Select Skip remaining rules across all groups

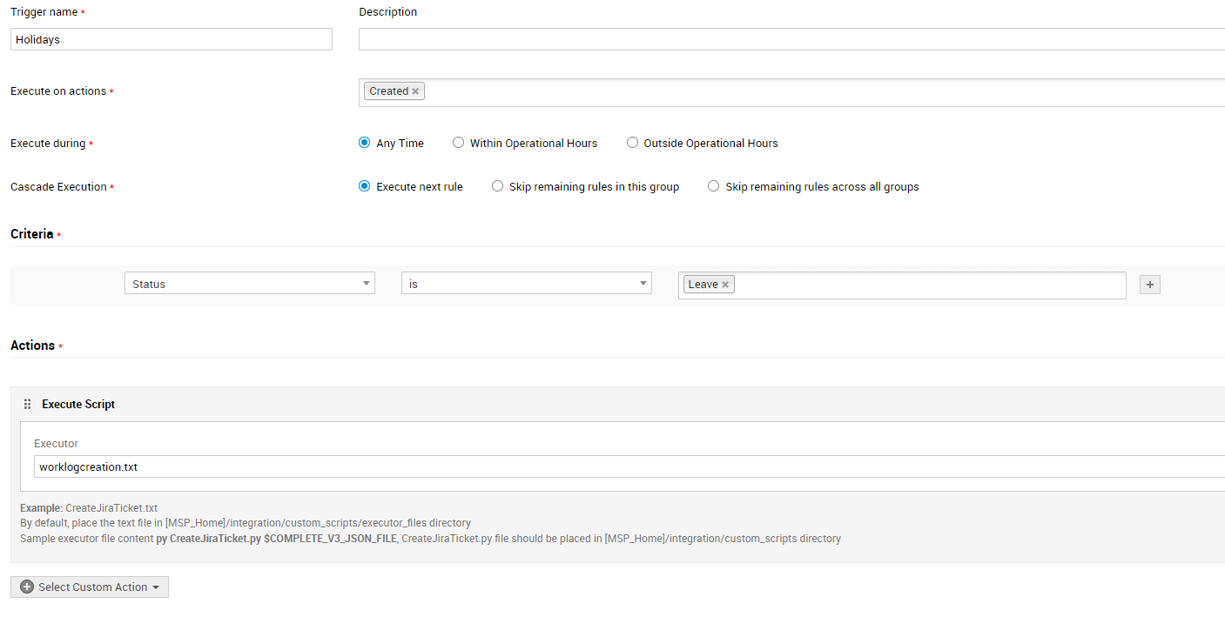click(714, 186)
